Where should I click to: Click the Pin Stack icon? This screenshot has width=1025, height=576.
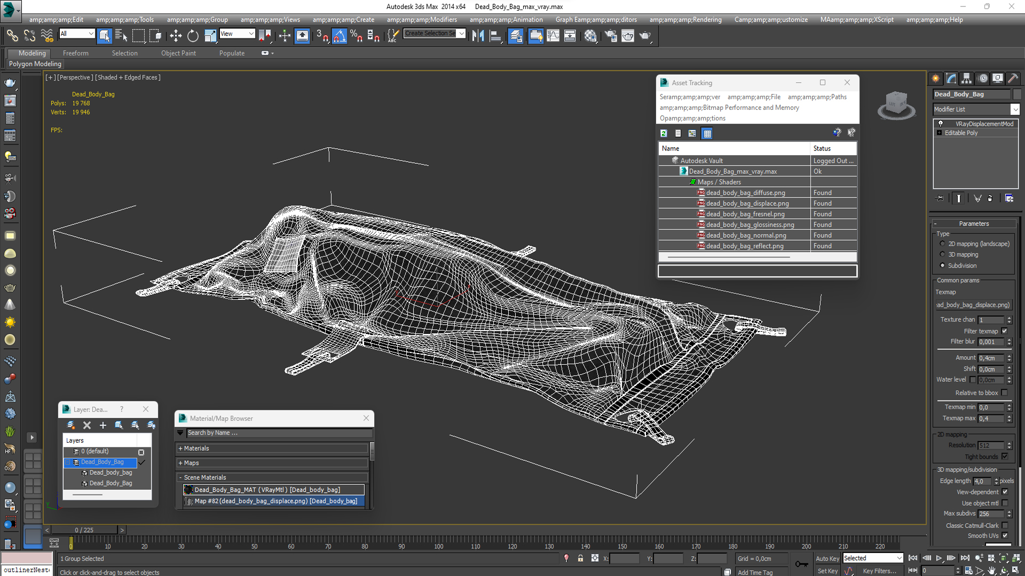tap(940, 198)
